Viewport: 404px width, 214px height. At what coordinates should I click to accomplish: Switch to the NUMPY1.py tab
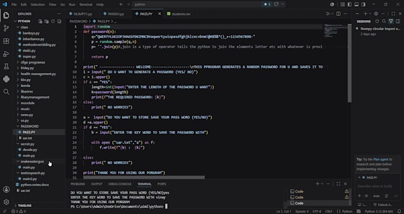coord(80,14)
